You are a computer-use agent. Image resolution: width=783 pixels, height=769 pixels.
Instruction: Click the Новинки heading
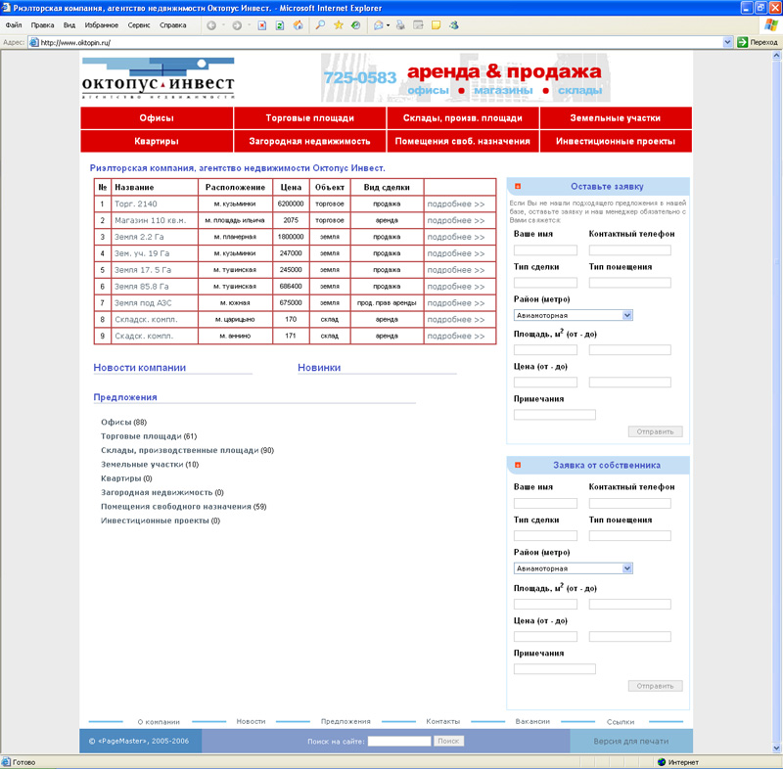click(319, 367)
